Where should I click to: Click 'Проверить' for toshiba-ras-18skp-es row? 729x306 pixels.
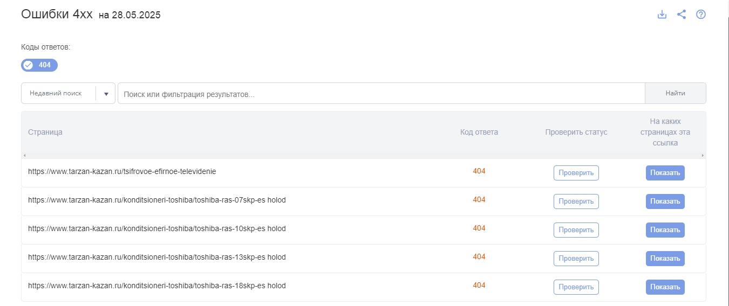(x=576, y=287)
